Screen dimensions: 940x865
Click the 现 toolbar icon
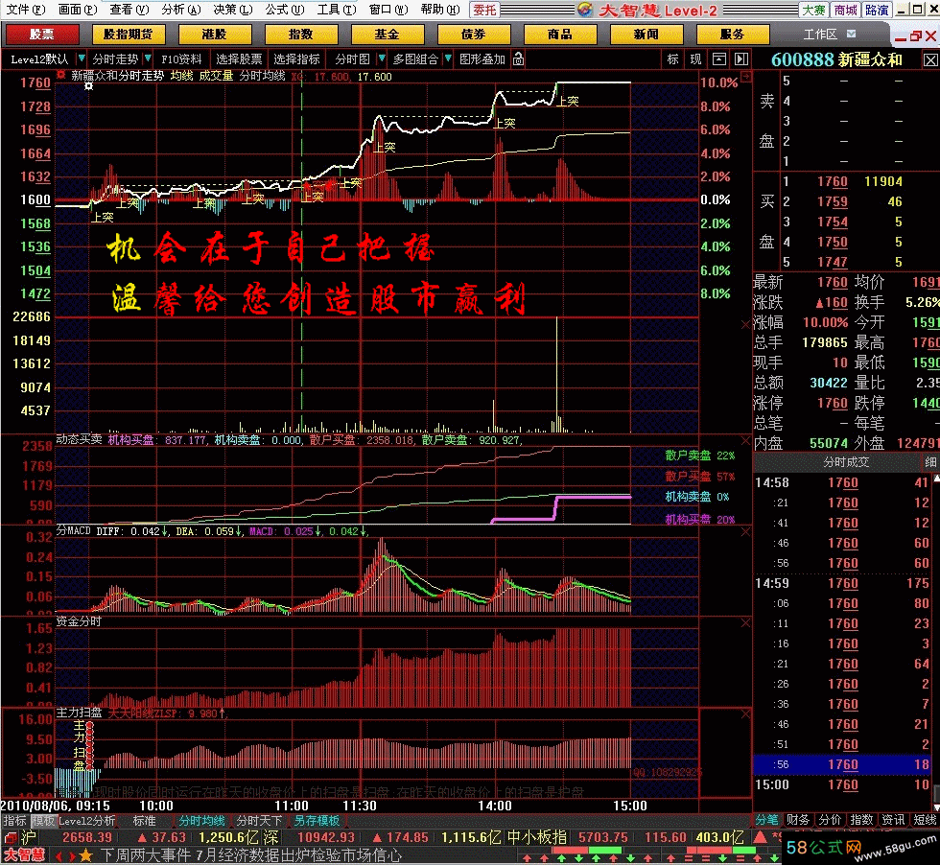[x=695, y=58]
